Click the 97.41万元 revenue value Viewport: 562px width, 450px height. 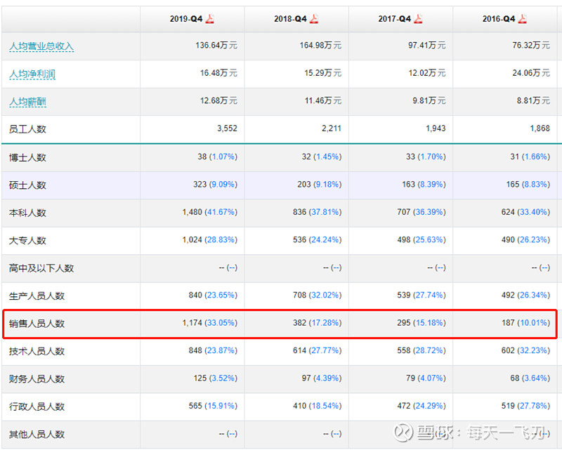tap(427, 45)
